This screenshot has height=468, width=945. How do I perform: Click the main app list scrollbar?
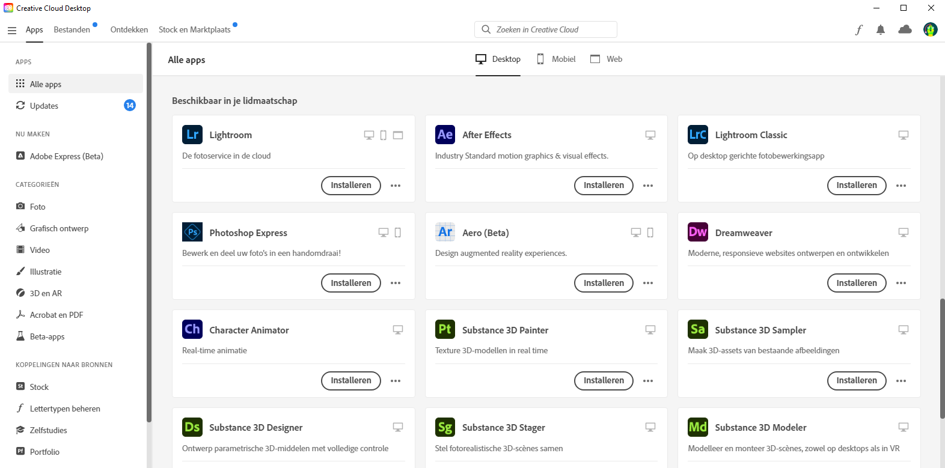942,359
